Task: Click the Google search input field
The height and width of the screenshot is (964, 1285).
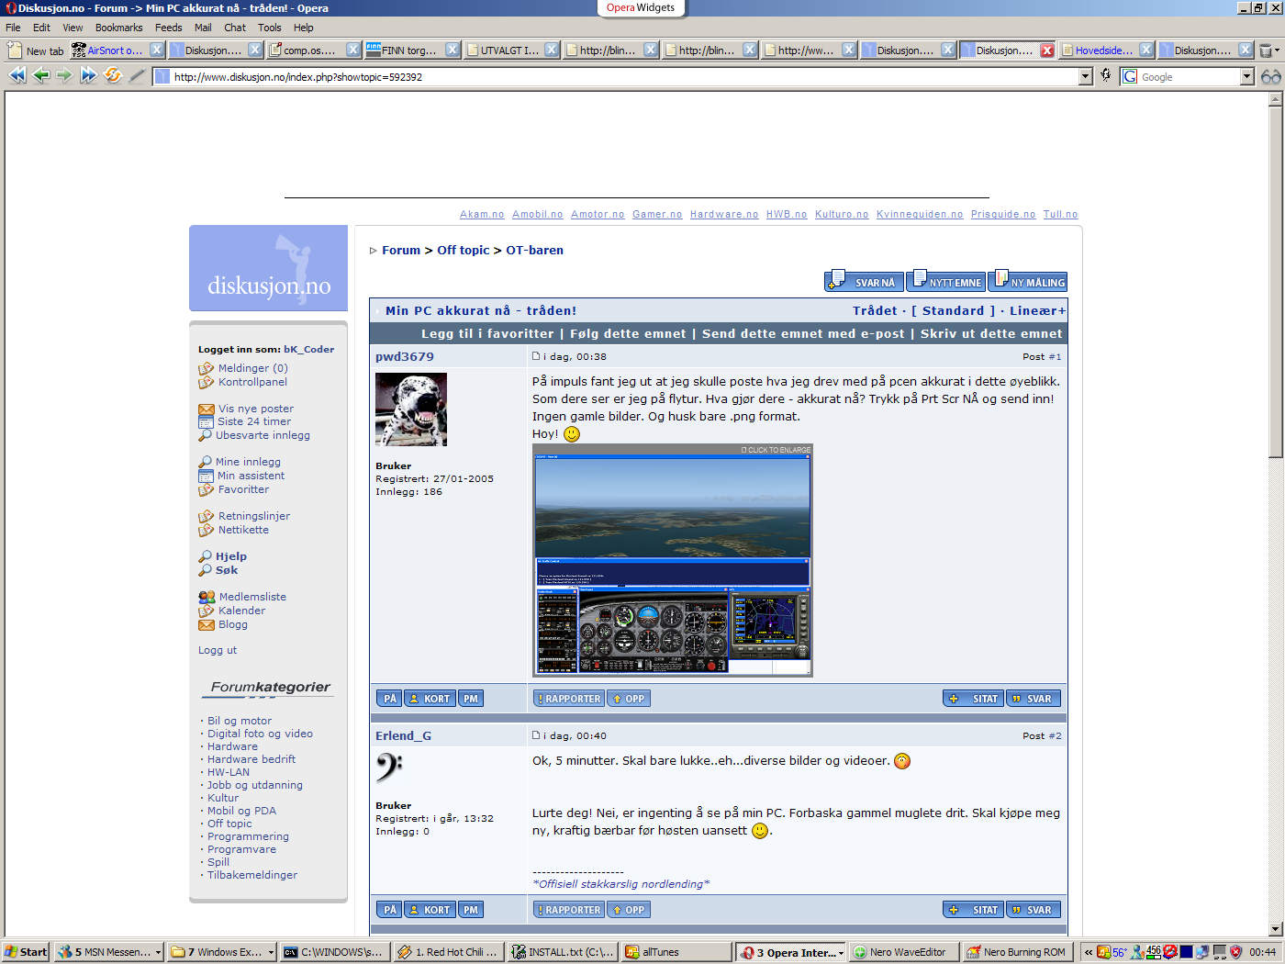Action: tap(1190, 77)
